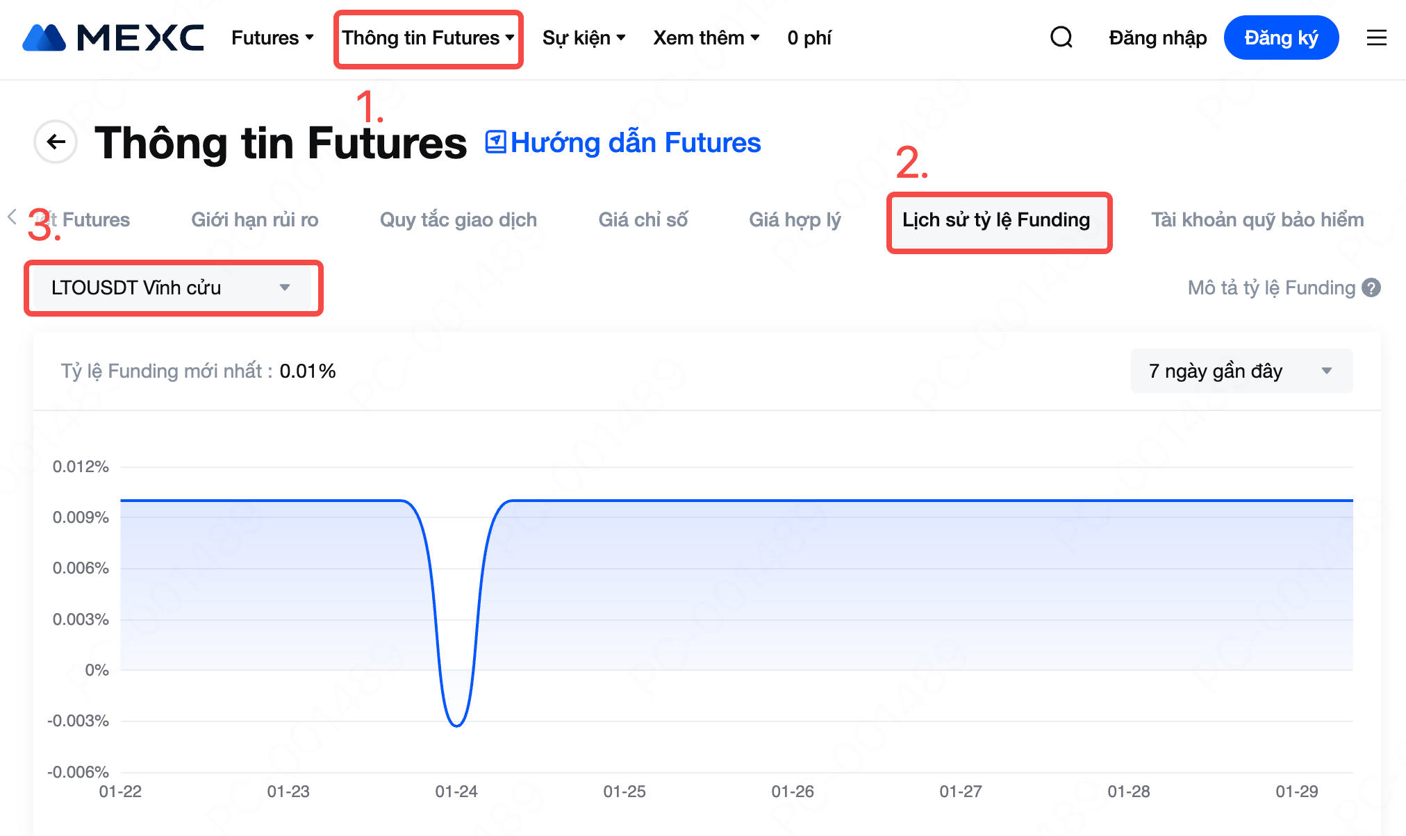Expand the Futures navigation dropdown
This screenshot has height=836, width=1406.
tap(272, 37)
